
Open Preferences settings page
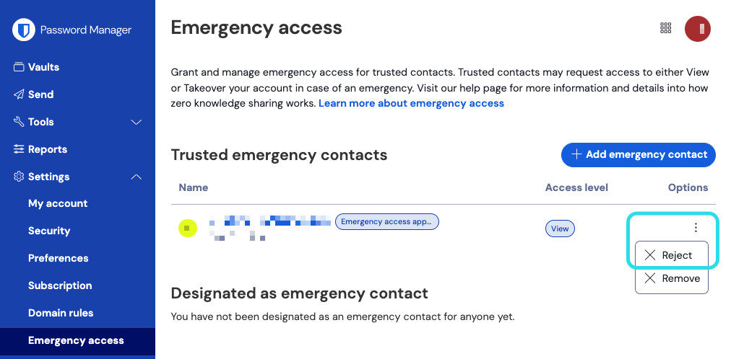coord(58,258)
